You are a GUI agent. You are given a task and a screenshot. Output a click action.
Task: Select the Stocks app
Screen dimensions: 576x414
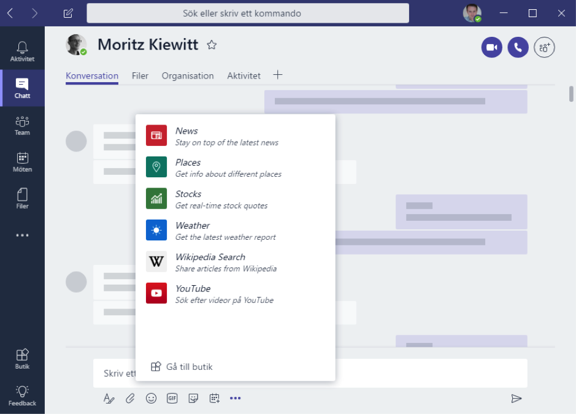pos(235,199)
